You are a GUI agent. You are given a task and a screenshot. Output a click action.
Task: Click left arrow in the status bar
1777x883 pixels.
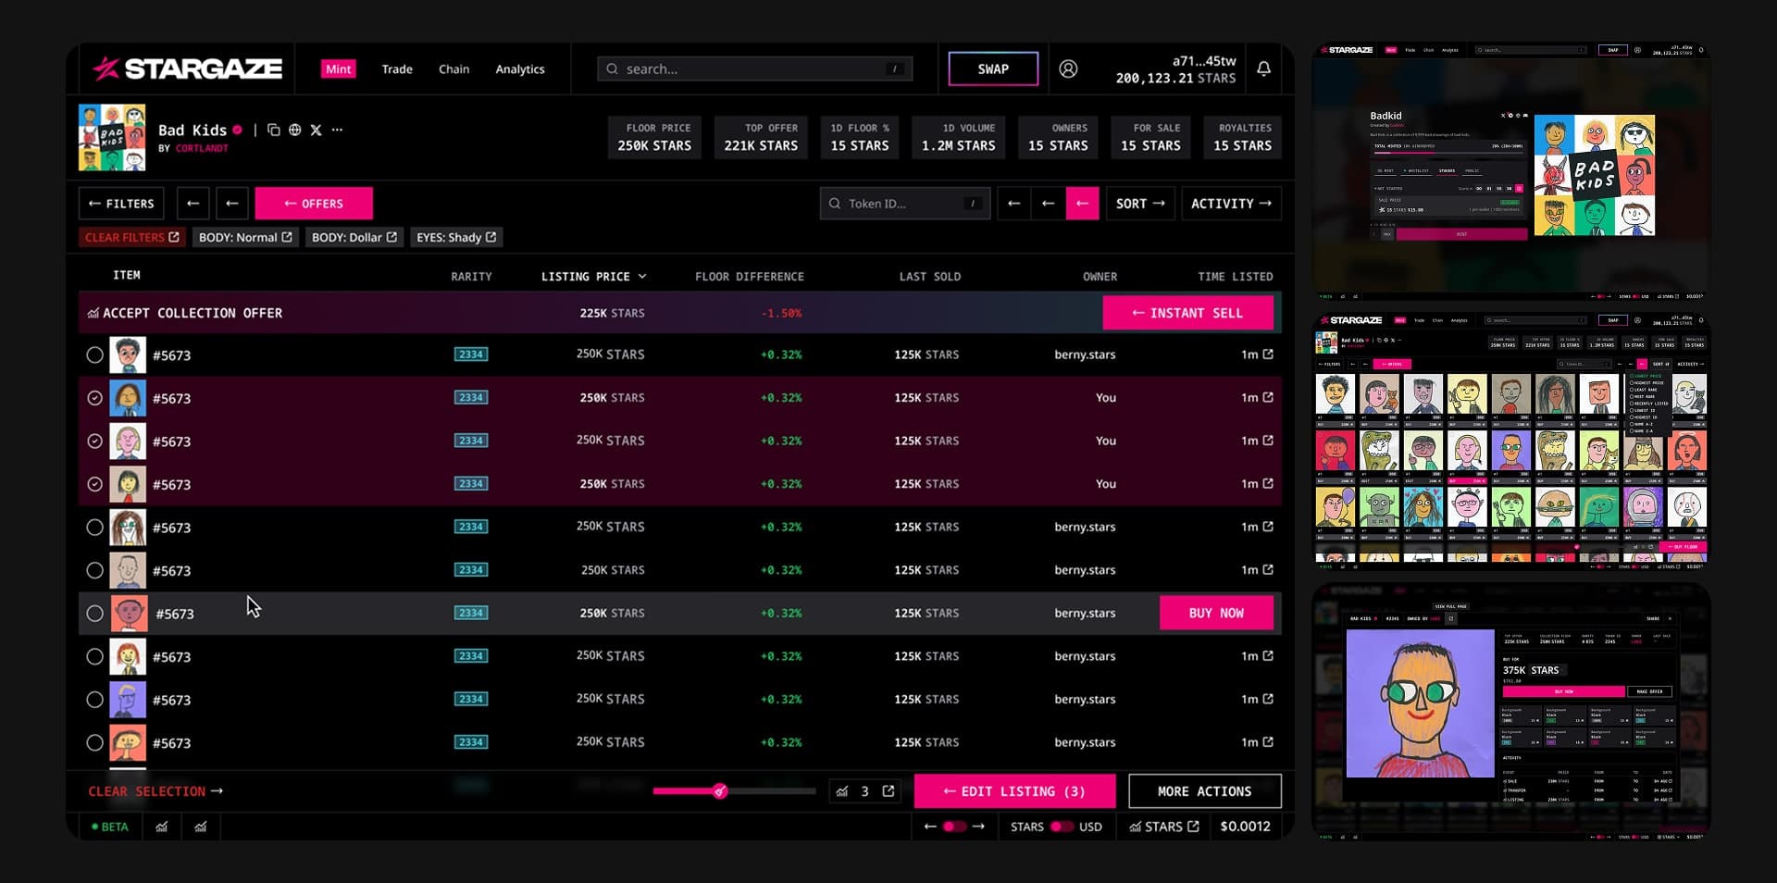[x=930, y=827]
